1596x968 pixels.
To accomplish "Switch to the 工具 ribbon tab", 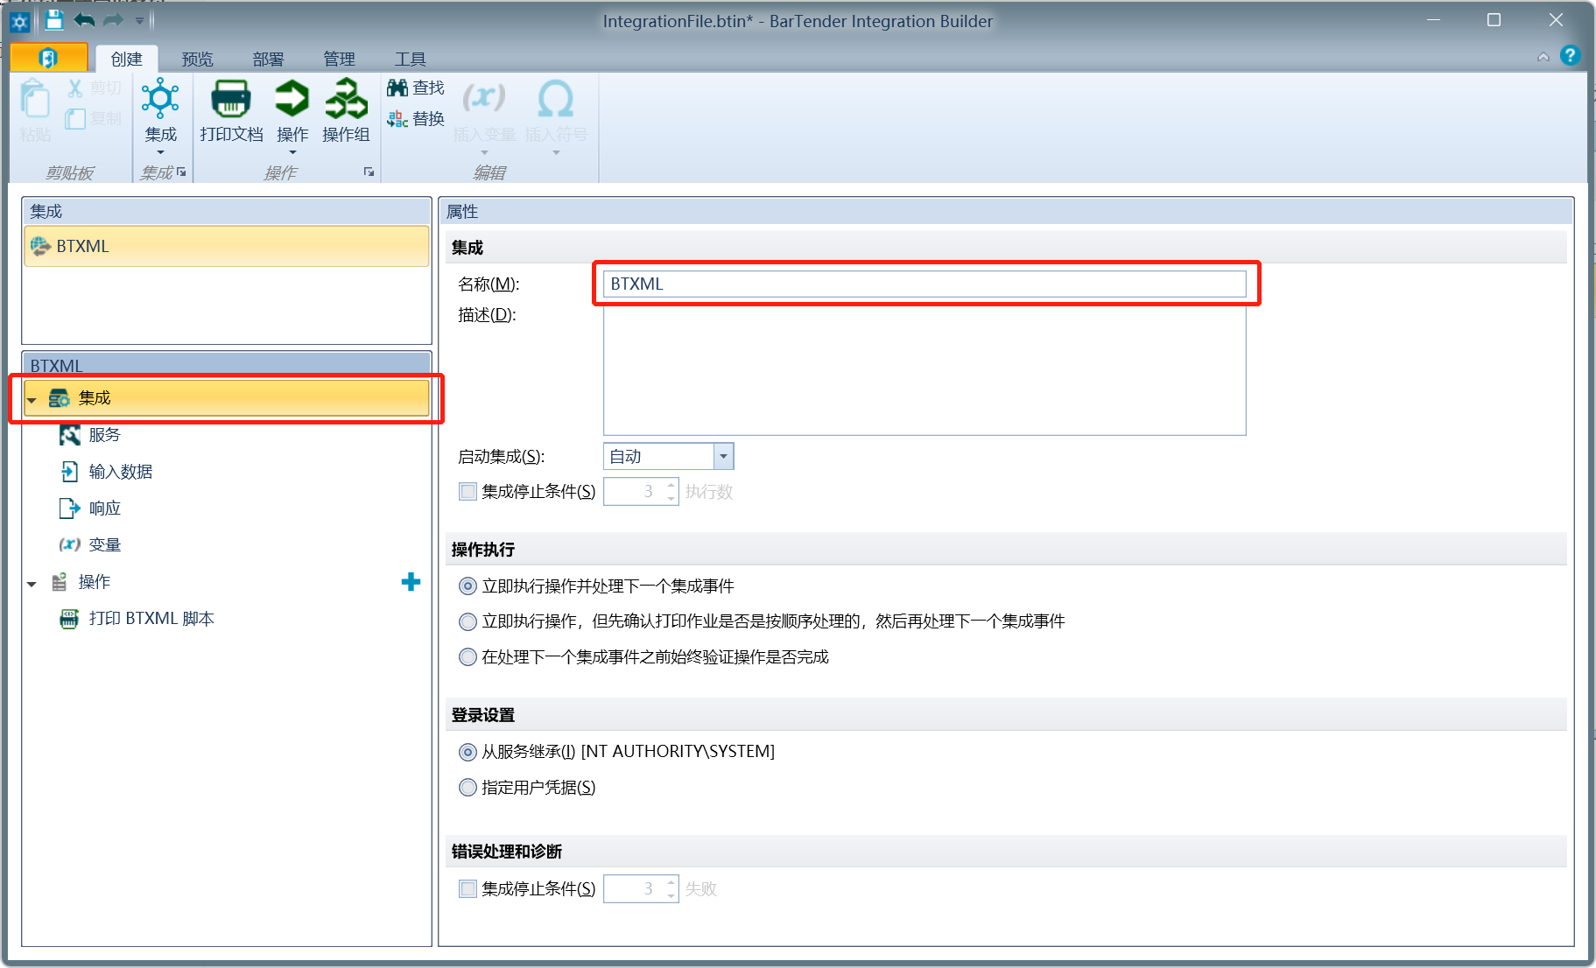I will pos(410,59).
